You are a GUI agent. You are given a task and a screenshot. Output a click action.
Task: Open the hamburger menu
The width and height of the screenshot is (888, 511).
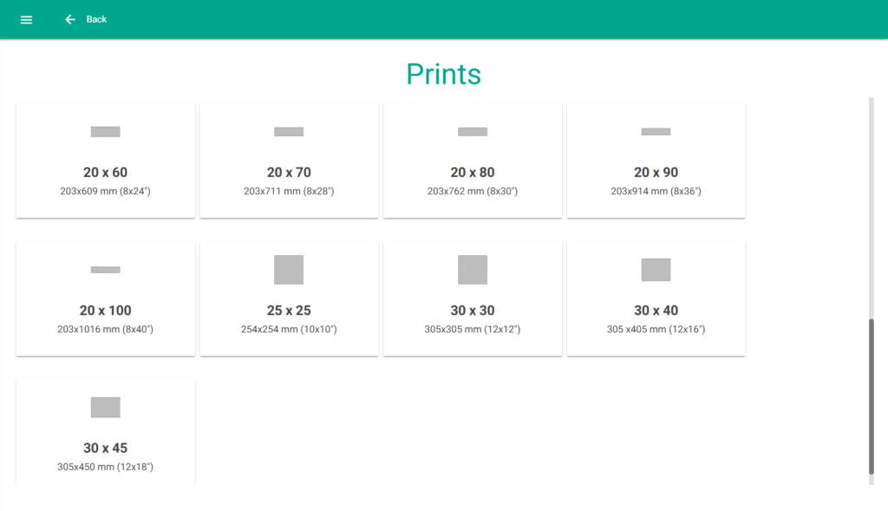click(x=26, y=20)
